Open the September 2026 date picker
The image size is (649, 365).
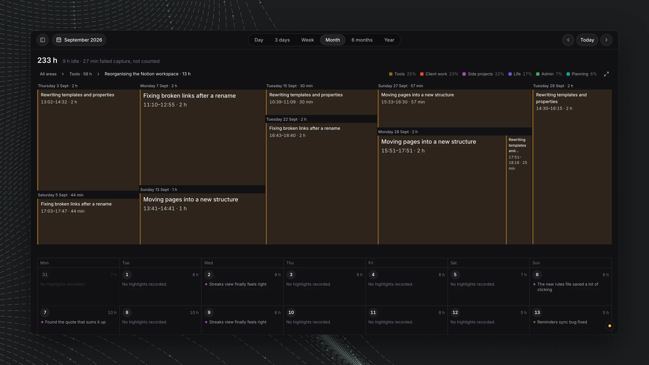tap(79, 40)
